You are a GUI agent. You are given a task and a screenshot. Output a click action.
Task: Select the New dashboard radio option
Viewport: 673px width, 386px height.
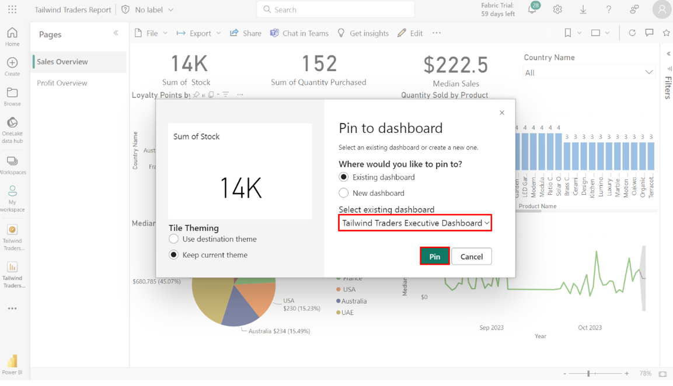(x=344, y=193)
